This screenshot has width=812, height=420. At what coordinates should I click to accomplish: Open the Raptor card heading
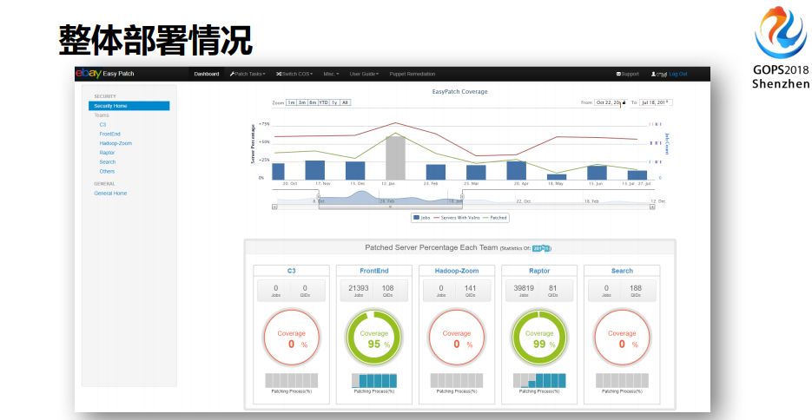pos(539,271)
